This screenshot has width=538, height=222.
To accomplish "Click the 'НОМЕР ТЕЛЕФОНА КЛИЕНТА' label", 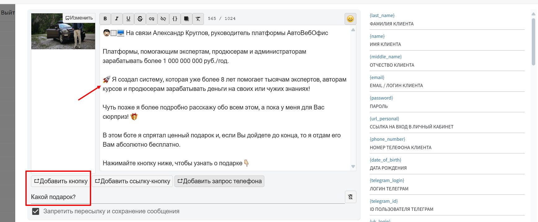I will 400,148.
